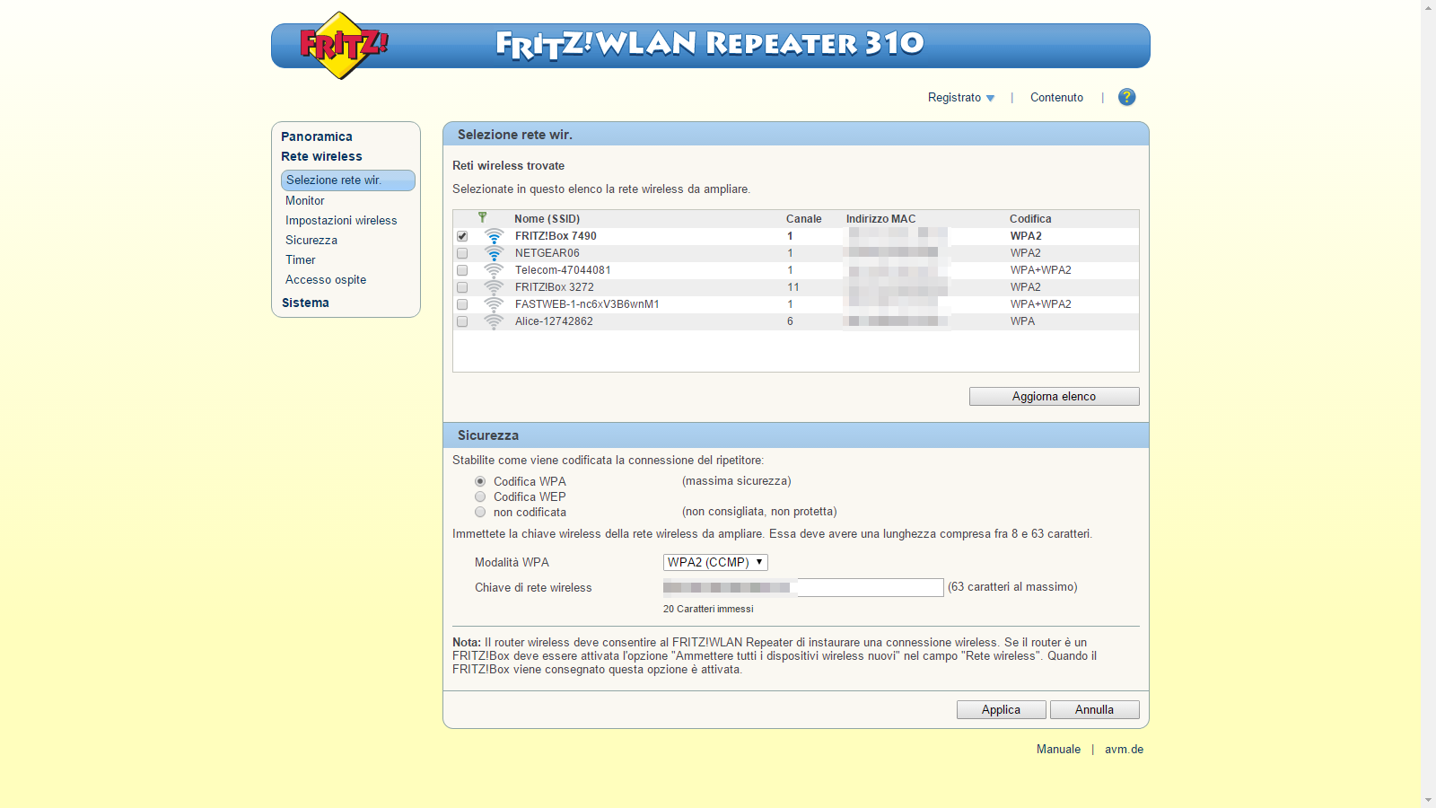Click the FRITZ! logo icon
The image size is (1436, 808).
tap(342, 45)
